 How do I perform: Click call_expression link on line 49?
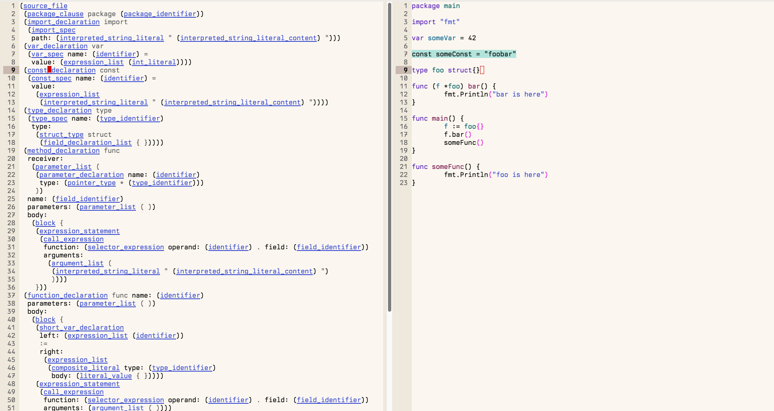coord(74,392)
